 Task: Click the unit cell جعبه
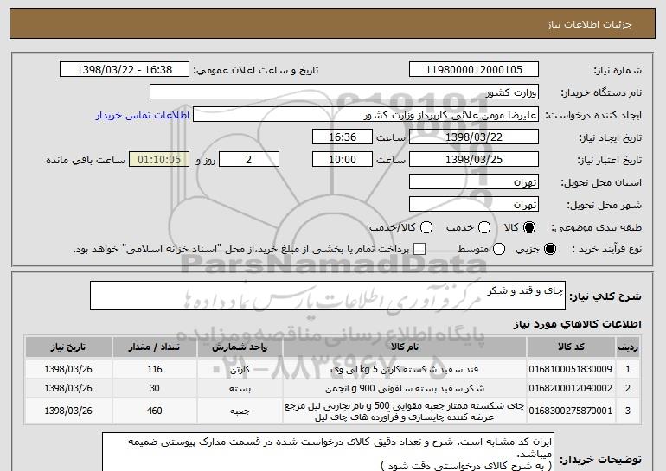pos(240,411)
